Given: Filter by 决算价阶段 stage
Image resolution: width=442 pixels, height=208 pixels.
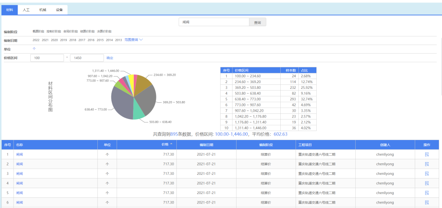Looking at the screenshot, I should coord(104,31).
